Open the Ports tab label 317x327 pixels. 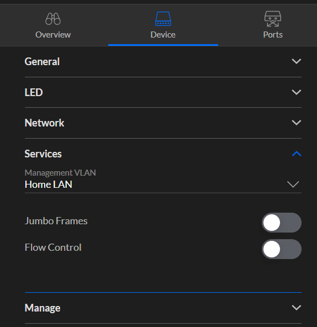(273, 35)
